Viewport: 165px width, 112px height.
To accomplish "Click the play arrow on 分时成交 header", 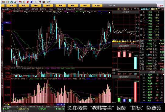I will click(x=160, y=72).
